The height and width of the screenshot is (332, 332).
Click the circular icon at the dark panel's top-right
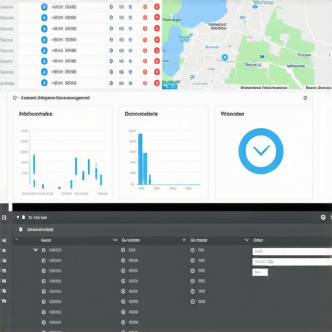323,217
